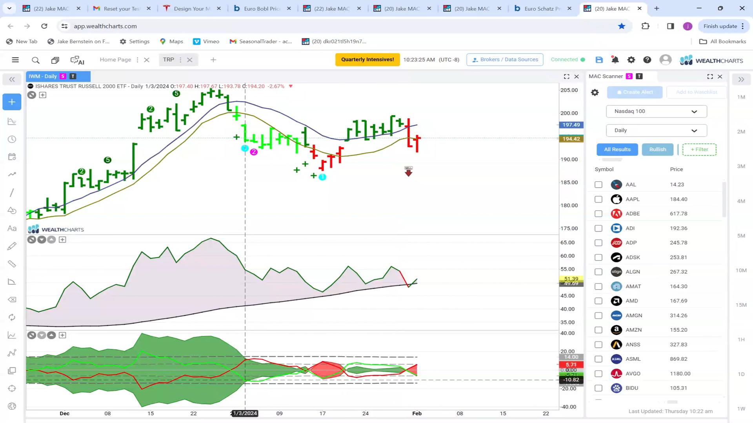This screenshot has height=423, width=753.
Task: Open the help question mark icon
Action: pyautogui.click(x=647, y=60)
